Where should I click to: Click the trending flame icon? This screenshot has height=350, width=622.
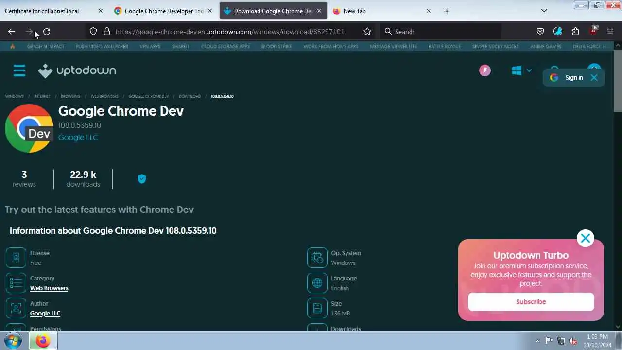click(12, 47)
